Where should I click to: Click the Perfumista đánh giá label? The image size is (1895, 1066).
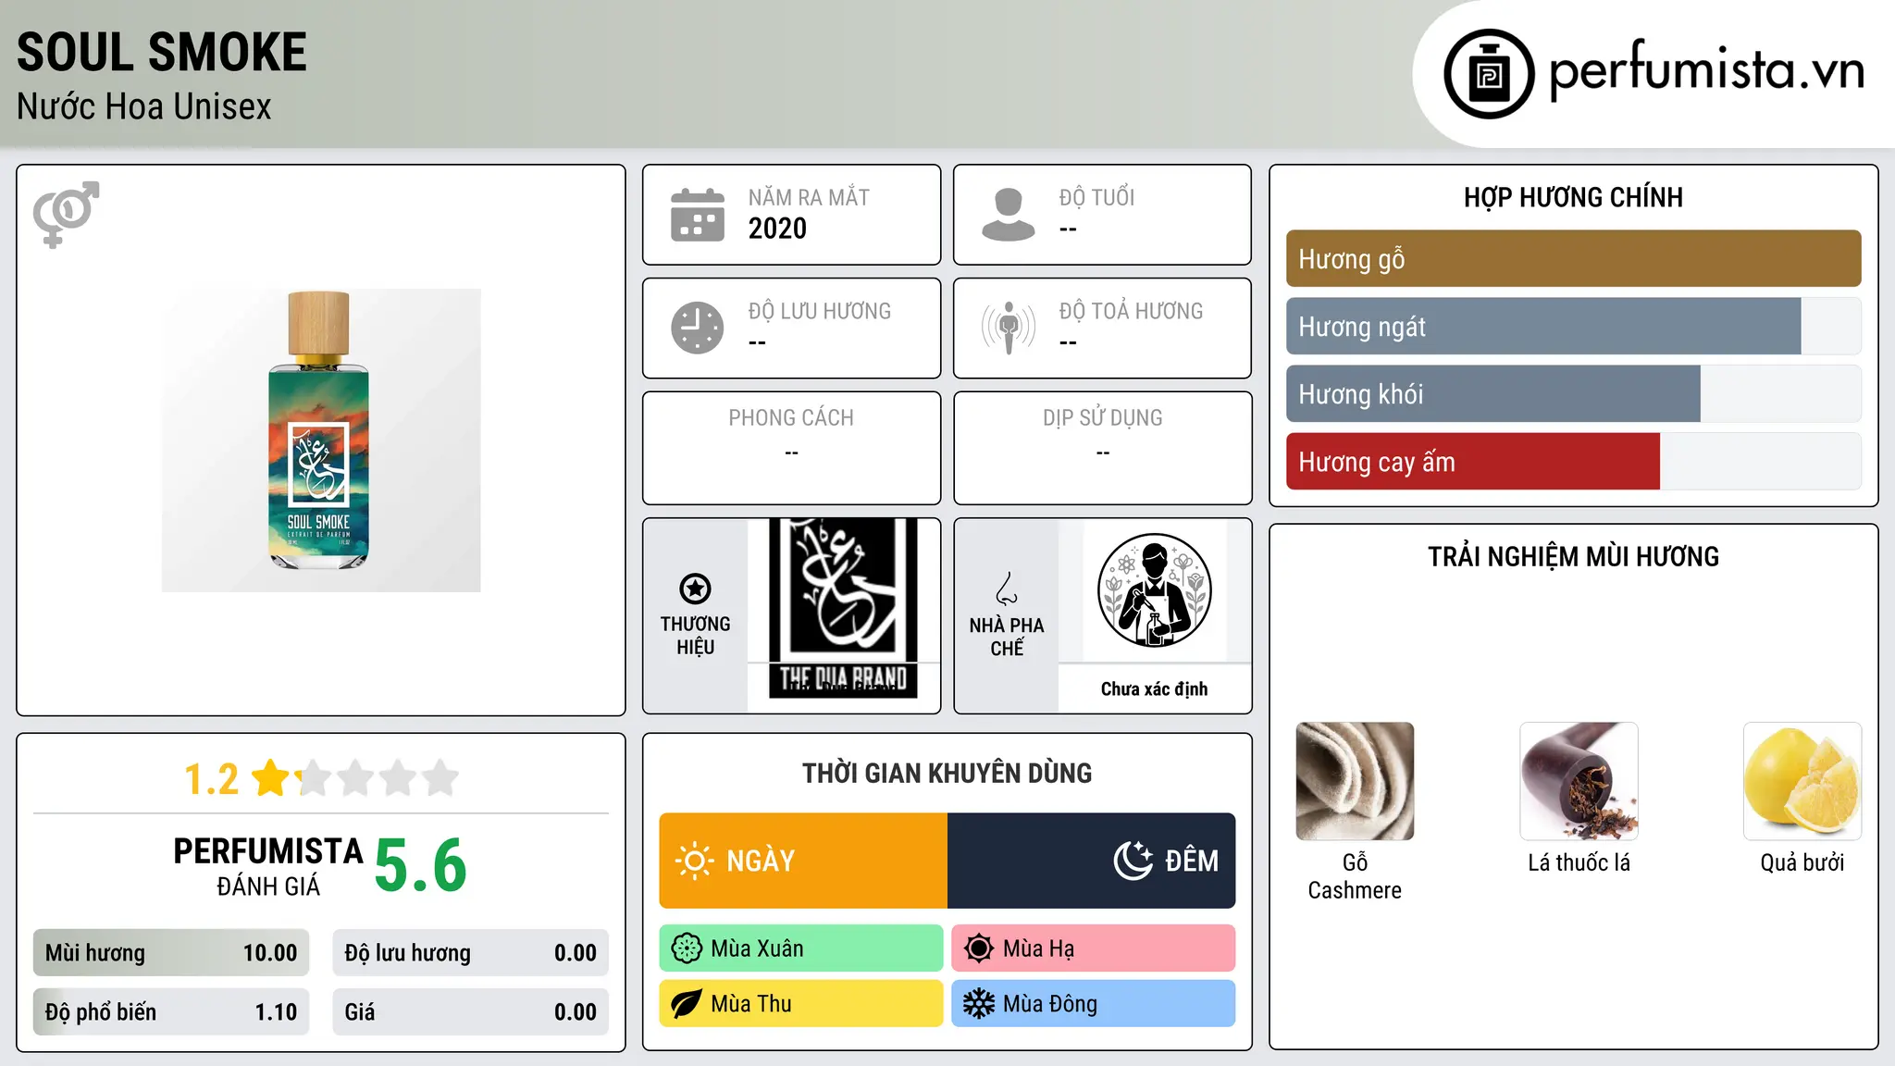pyautogui.click(x=268, y=866)
